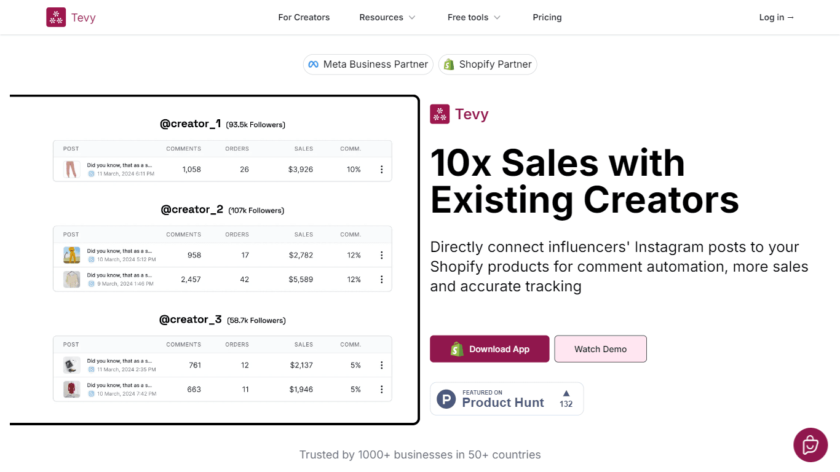Image resolution: width=840 pixels, height=472 pixels.
Task: Open the floating shopping bag chat icon
Action: tap(810, 445)
